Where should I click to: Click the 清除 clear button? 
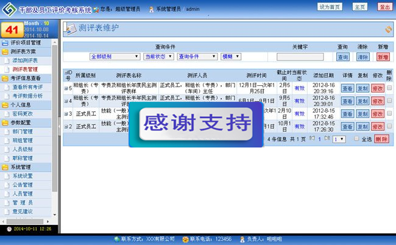pyautogui.click(x=363, y=57)
